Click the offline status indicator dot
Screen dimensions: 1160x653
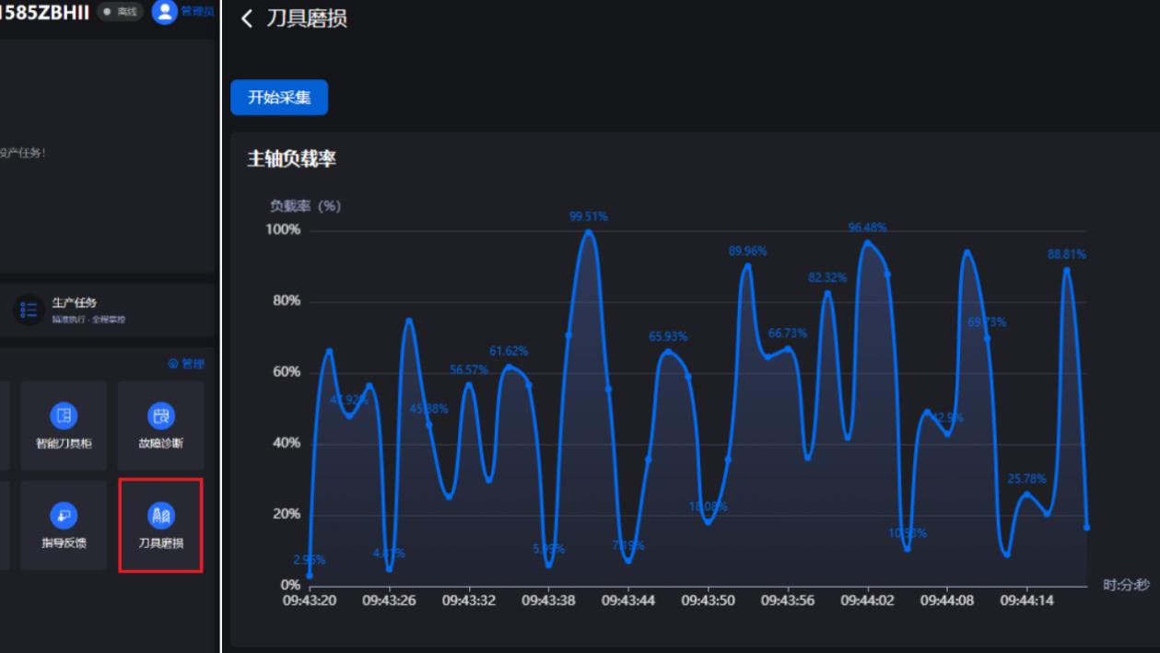click(x=106, y=12)
